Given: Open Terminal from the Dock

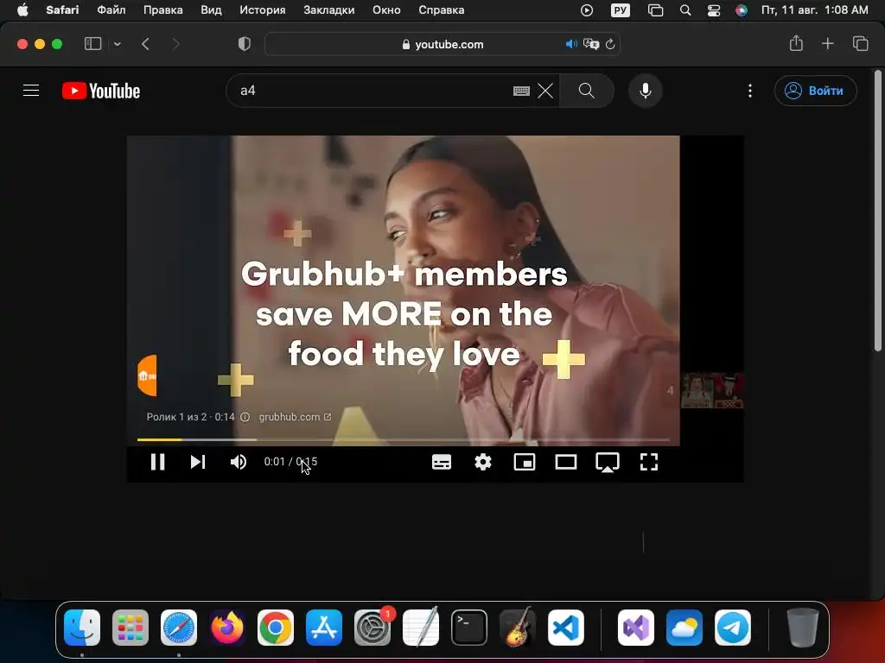Looking at the screenshot, I should [x=469, y=628].
